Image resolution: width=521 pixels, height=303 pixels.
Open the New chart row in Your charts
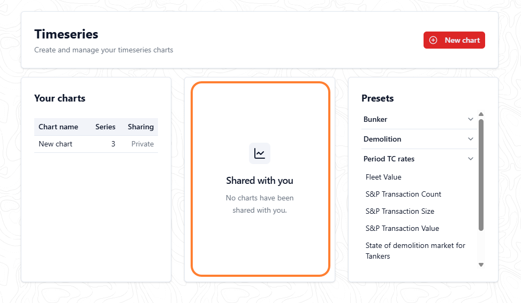point(96,144)
